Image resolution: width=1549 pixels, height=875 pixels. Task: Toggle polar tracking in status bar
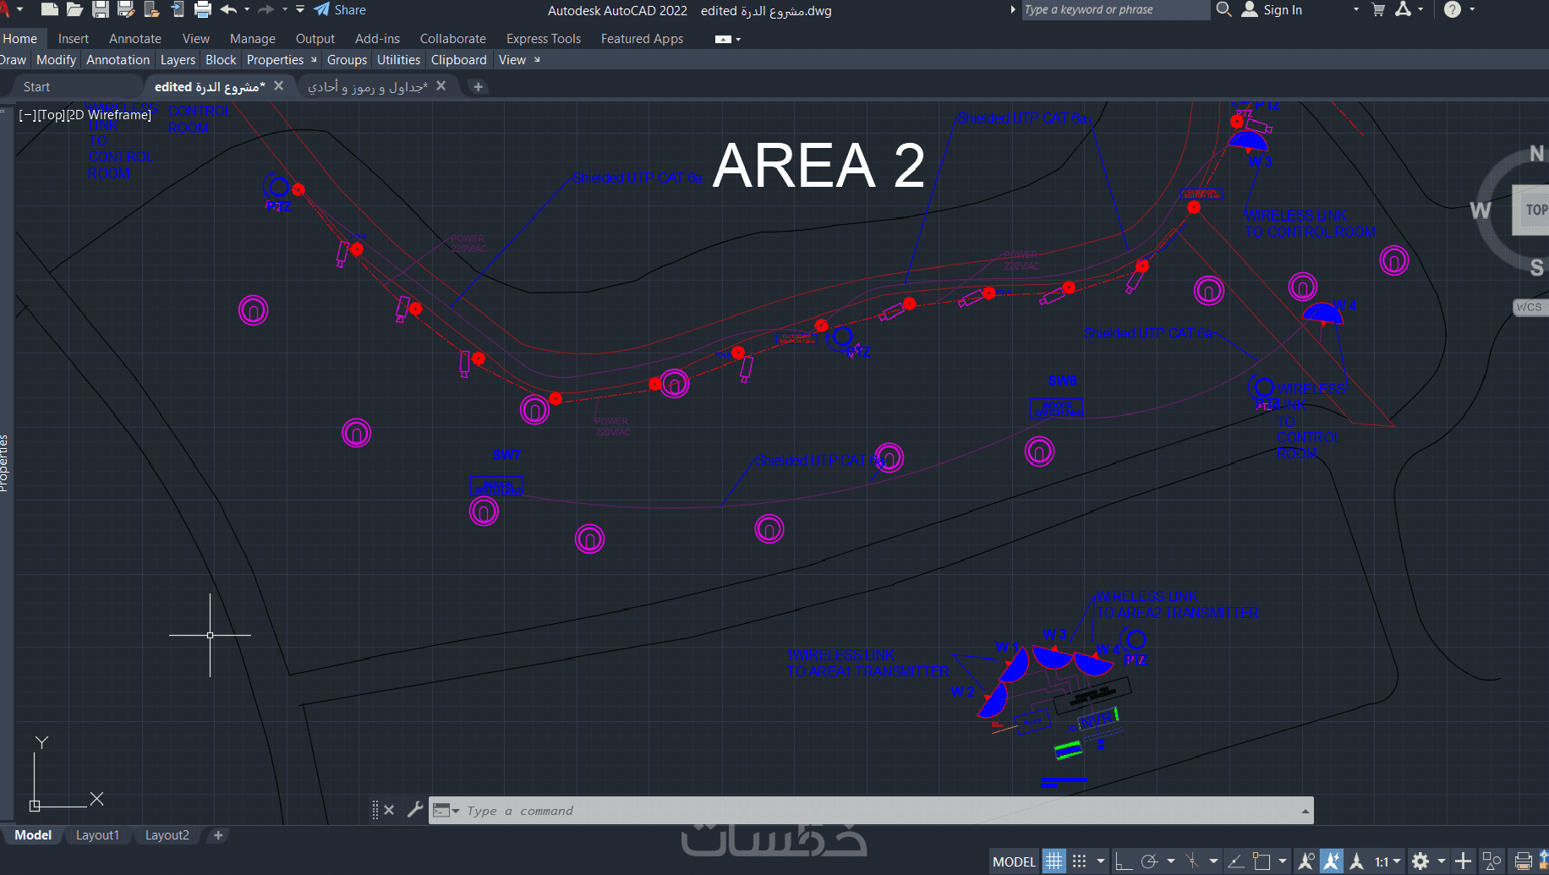pyautogui.click(x=1149, y=861)
